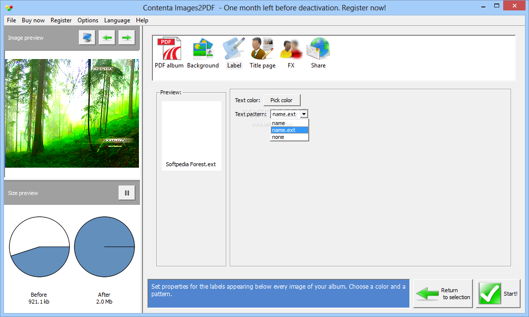
Task: Click the Before size pie chart
Action: [x=40, y=247]
